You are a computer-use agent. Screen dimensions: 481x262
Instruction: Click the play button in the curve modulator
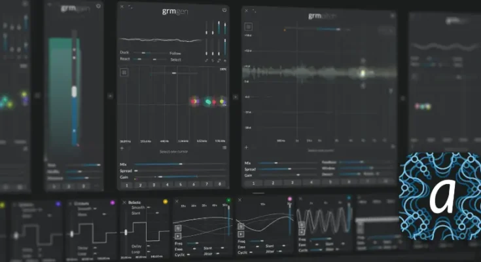177,233
